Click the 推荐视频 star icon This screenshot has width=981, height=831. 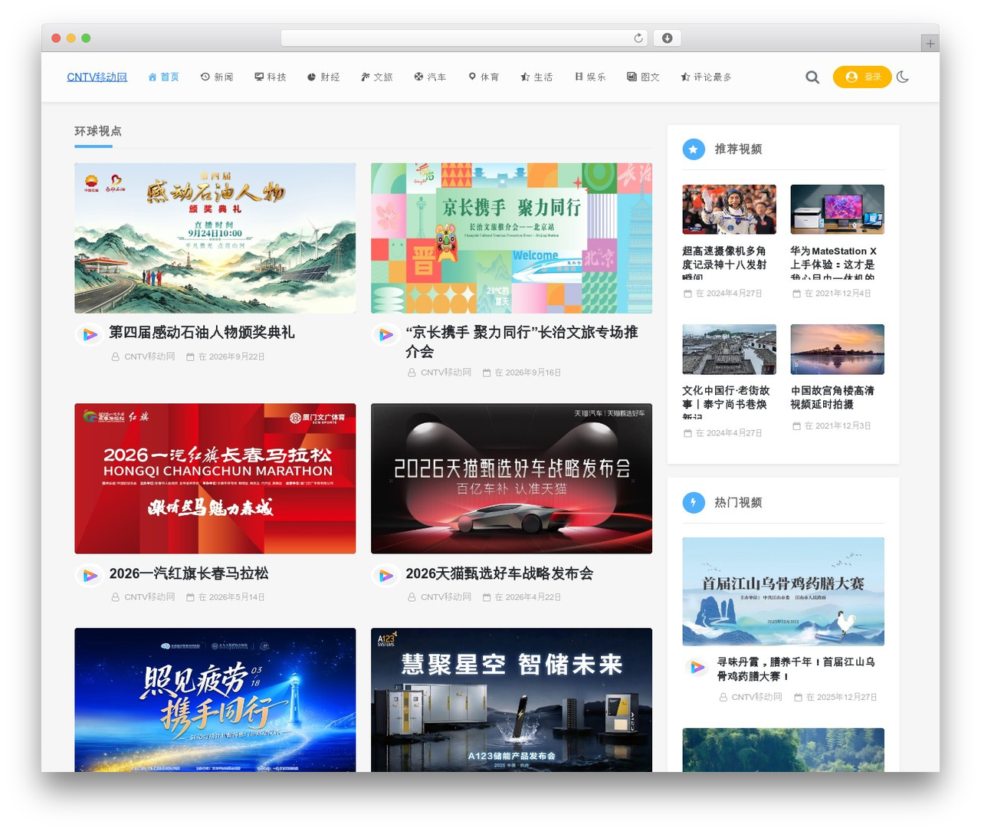[694, 149]
